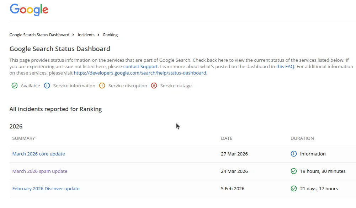This screenshot has width=356, height=208.
Task: Click the orange Service disruption legend icon
Action: [102, 86]
